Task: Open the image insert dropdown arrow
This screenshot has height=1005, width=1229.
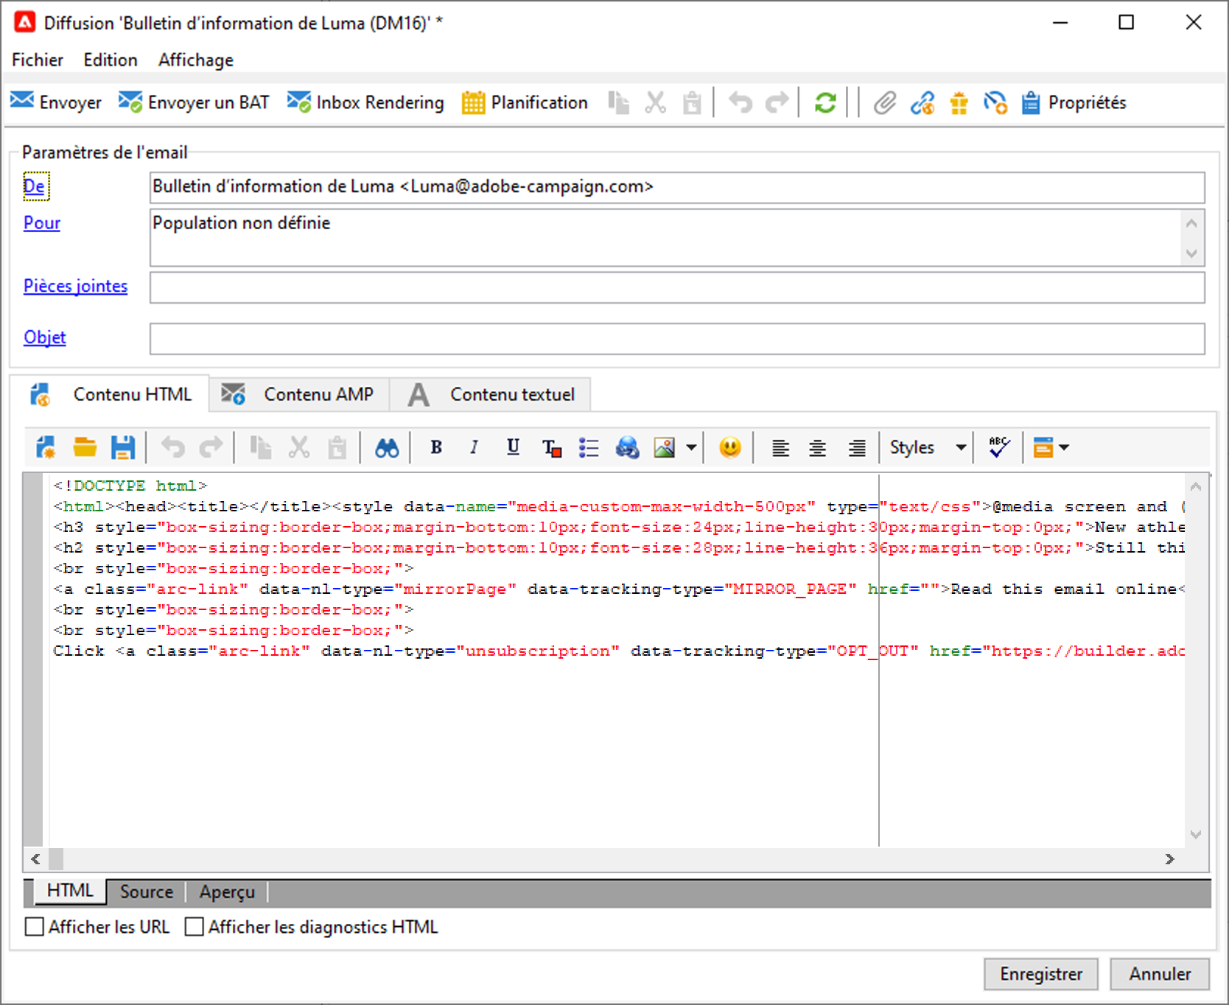Action: coord(691,447)
